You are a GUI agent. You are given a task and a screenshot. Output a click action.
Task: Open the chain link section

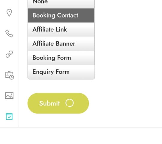click(9, 54)
